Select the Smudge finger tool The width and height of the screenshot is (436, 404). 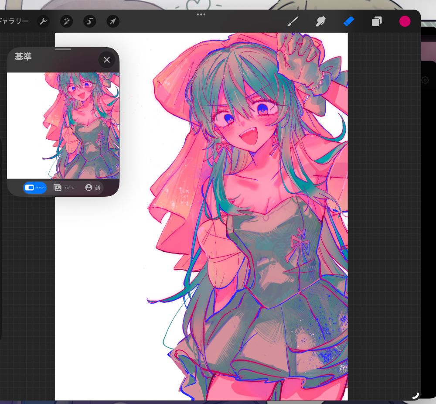coord(320,21)
